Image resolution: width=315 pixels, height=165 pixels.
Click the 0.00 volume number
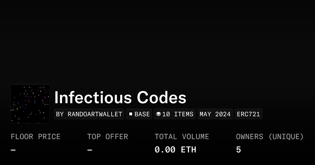(165, 150)
